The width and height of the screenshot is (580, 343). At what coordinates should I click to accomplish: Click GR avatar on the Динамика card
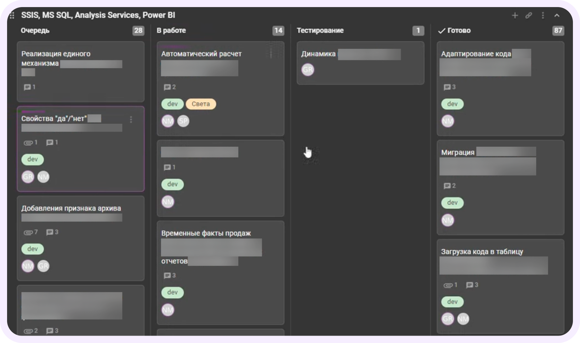[x=308, y=70]
